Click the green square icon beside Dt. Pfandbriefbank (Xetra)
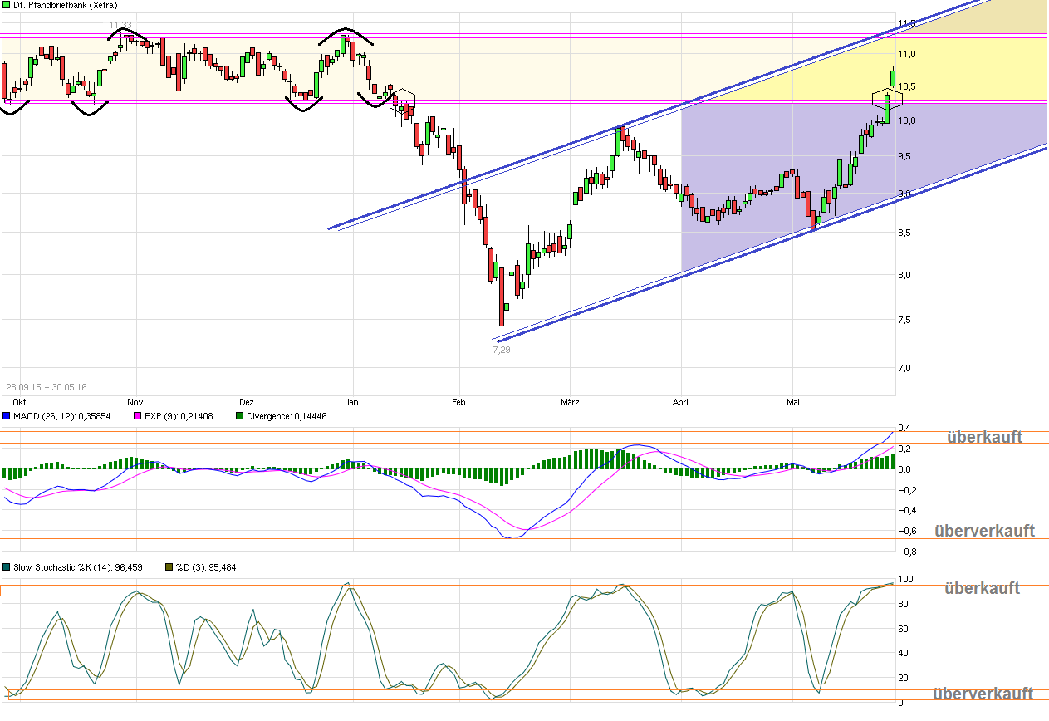 point(7,5)
